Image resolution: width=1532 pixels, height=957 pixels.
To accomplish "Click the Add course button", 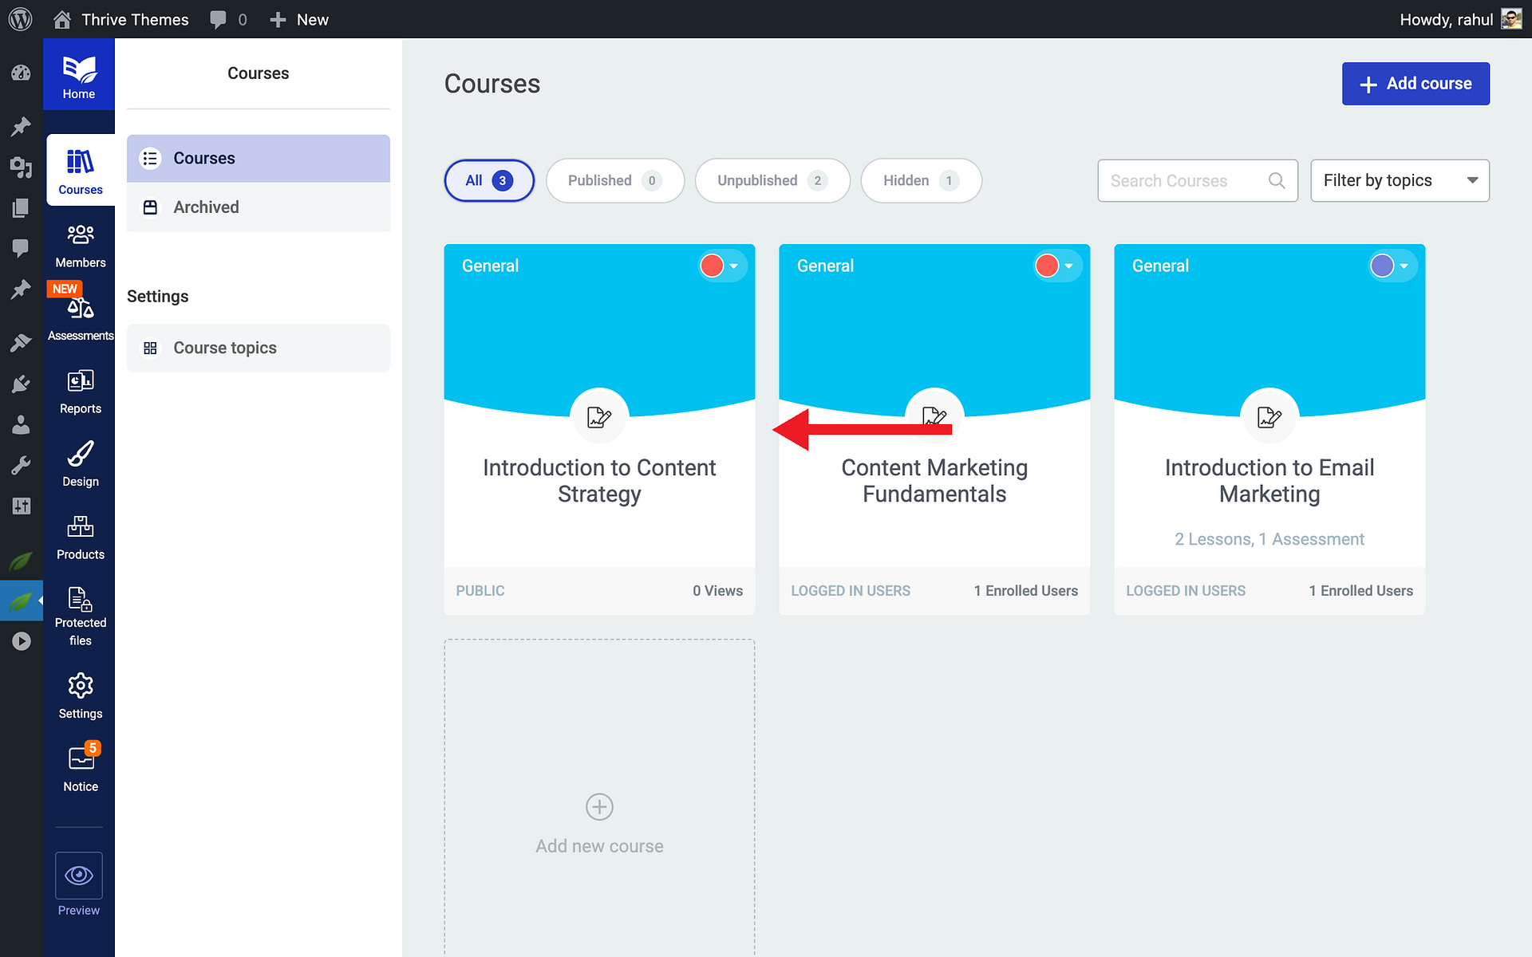I will (1416, 83).
